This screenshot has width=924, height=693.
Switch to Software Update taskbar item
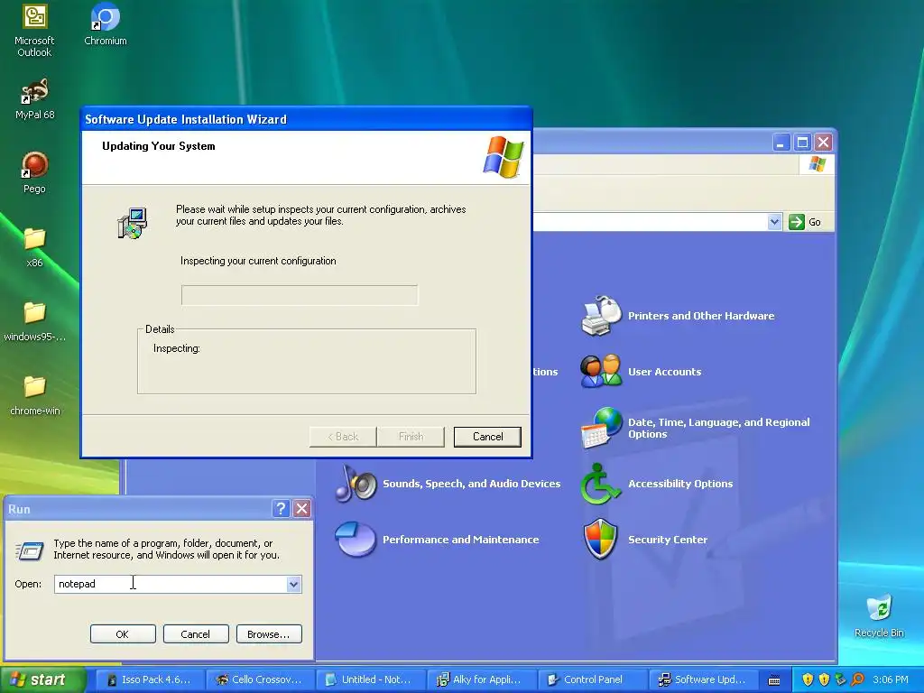tap(703, 679)
